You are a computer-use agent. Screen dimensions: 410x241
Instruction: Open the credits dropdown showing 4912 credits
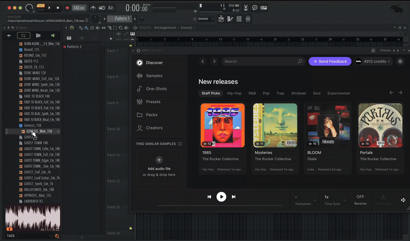[374, 61]
